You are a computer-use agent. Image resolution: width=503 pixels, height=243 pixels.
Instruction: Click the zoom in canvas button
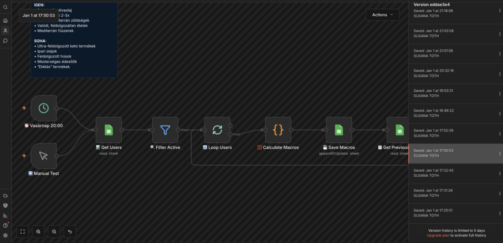tap(38, 231)
